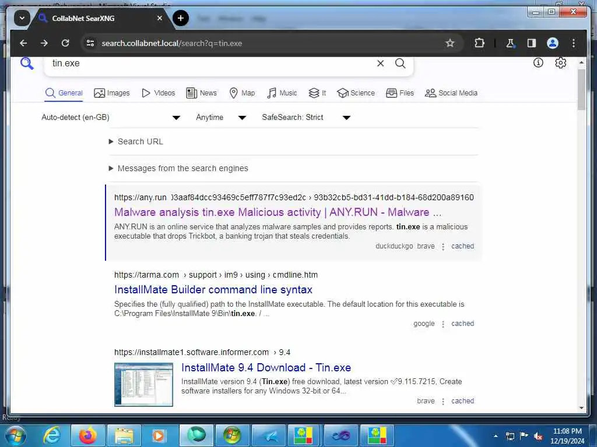This screenshot has height=447, width=597.
Task: Open the About info icon
Action: click(538, 63)
